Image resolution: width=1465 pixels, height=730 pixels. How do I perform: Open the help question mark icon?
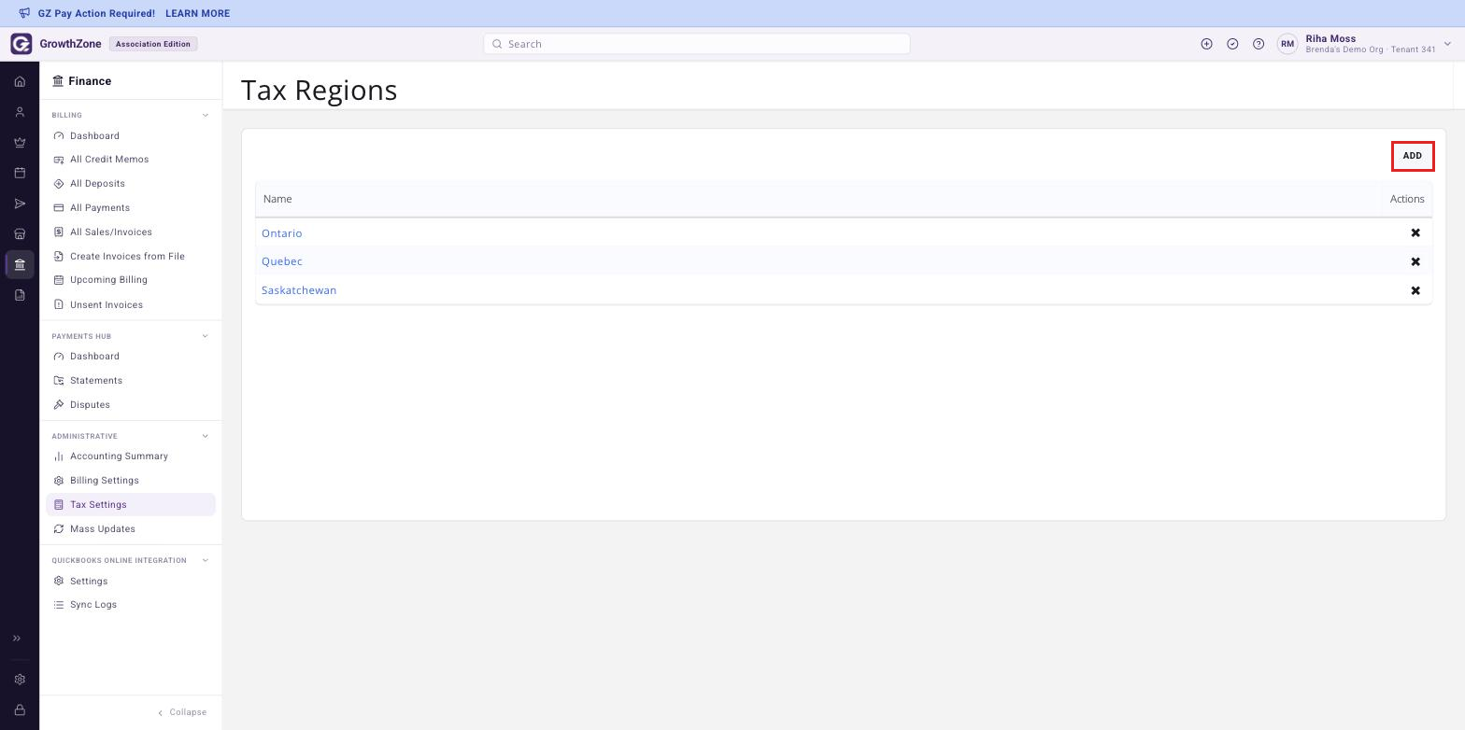click(x=1259, y=44)
